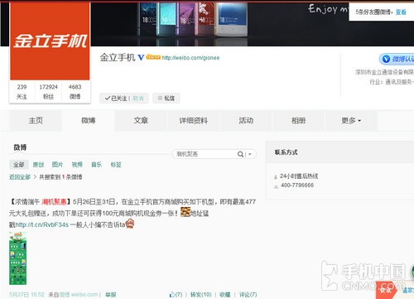Viewport: 414px width, 299px height.
Task: Click 取消 to unfollow
Action: [138, 99]
